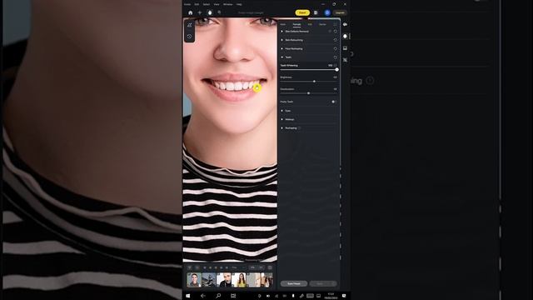
Task: Open the Home icon in top toolbar
Action: (x=191, y=12)
